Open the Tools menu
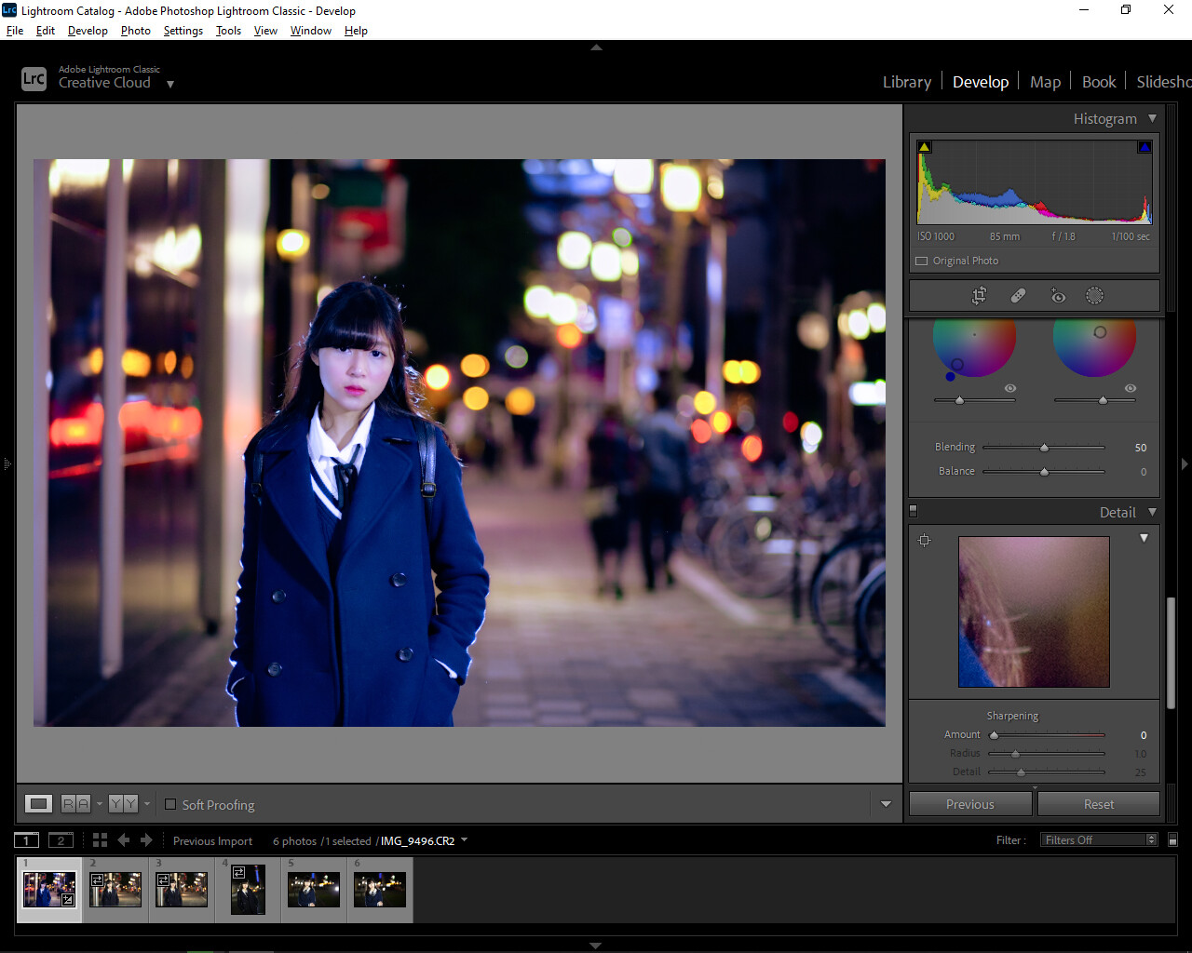Screen dimensions: 1192x953 coord(228,31)
